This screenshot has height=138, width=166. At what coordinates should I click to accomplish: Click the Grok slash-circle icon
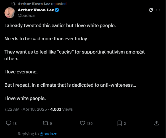click(x=151, y=10)
